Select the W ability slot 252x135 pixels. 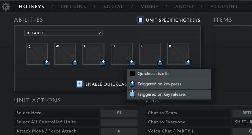pyautogui.click(x=65, y=54)
